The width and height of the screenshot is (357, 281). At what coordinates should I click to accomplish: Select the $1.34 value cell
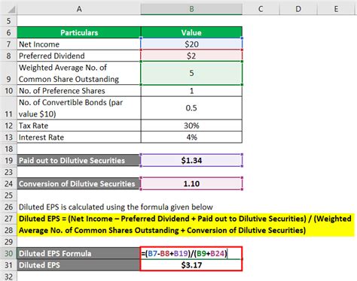pos(191,160)
